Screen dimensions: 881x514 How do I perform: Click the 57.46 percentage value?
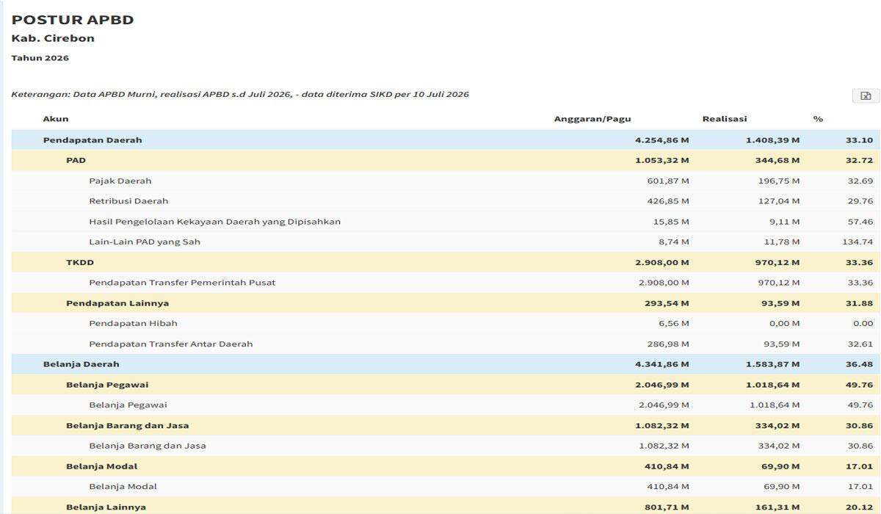click(x=860, y=222)
